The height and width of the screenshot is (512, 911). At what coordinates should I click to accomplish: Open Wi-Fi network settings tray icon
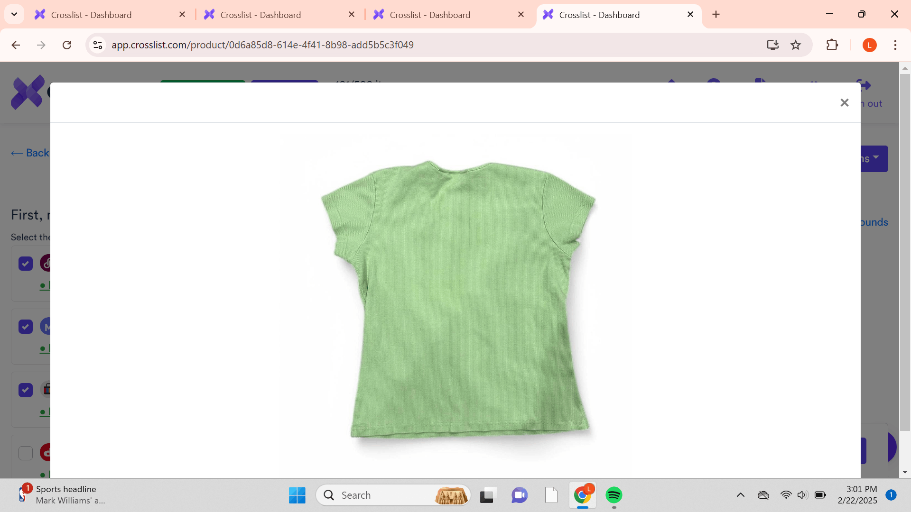[x=786, y=495]
